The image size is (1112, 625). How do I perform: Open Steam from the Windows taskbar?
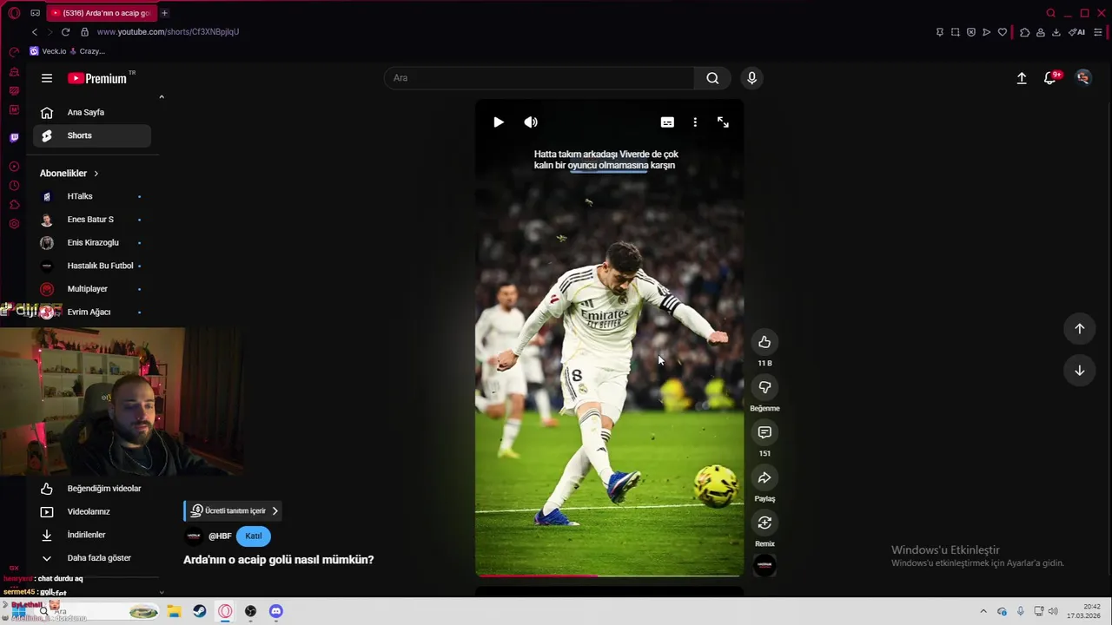(x=200, y=611)
